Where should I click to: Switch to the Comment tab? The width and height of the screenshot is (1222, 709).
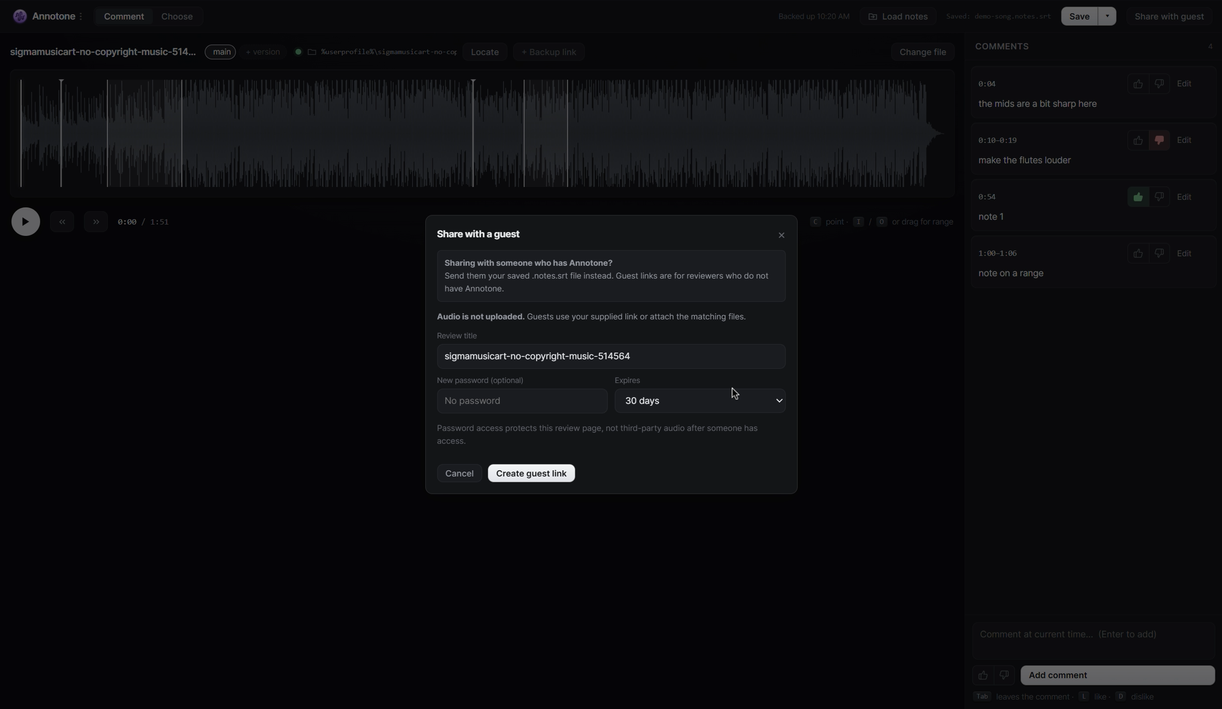[x=124, y=16]
